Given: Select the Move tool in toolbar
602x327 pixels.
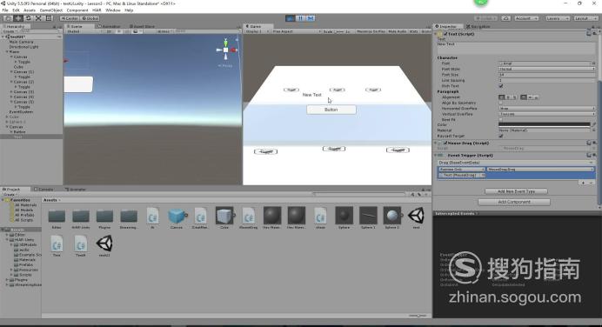Looking at the screenshot, I should [18, 18].
